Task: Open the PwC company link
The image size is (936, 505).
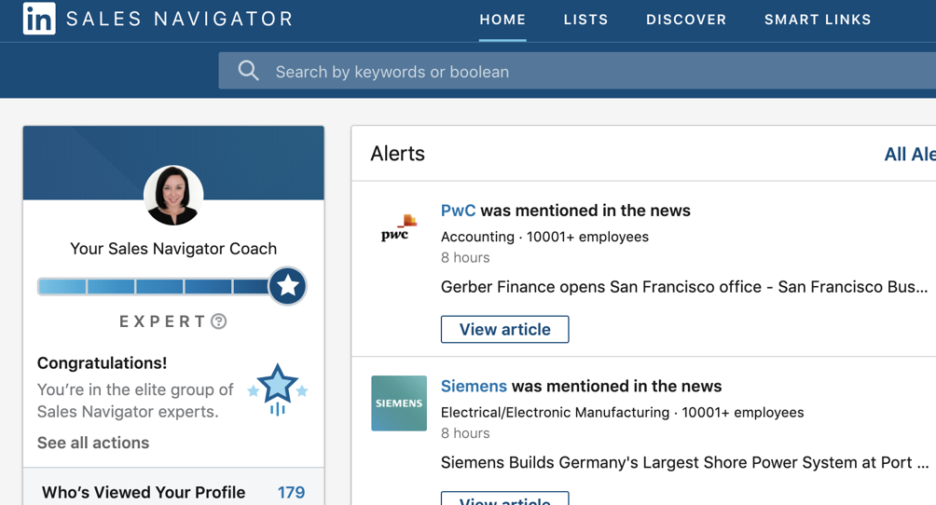Action: pyautogui.click(x=458, y=211)
